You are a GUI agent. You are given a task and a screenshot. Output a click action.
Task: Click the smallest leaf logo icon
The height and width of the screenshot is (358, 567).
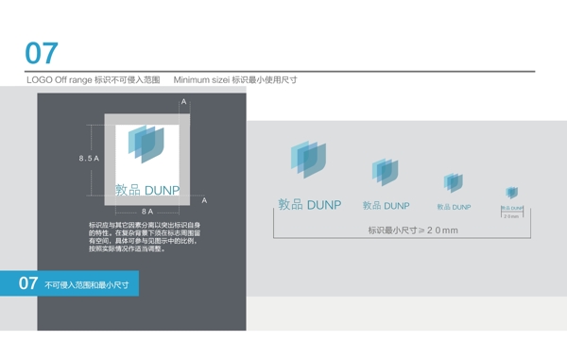point(511,193)
